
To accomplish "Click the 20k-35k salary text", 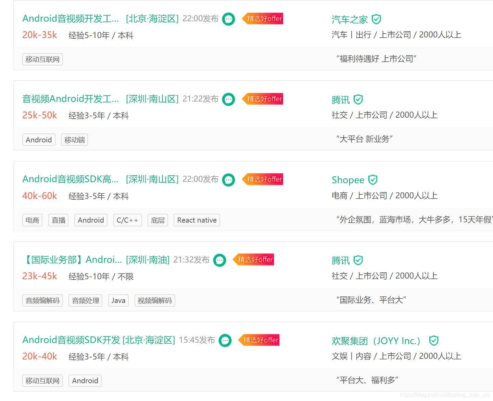I will point(40,35).
